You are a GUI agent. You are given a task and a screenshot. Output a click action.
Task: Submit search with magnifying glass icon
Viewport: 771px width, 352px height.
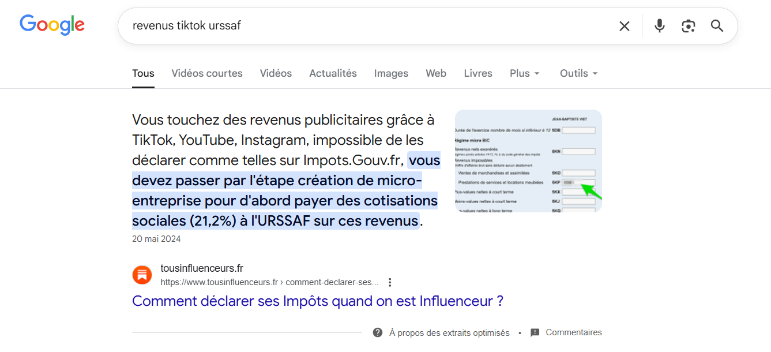pos(717,26)
